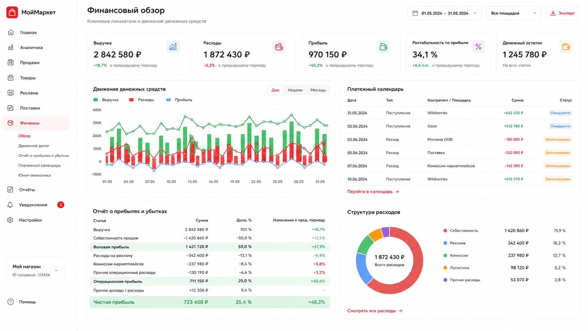Switch chart to Недели tab

295,90
